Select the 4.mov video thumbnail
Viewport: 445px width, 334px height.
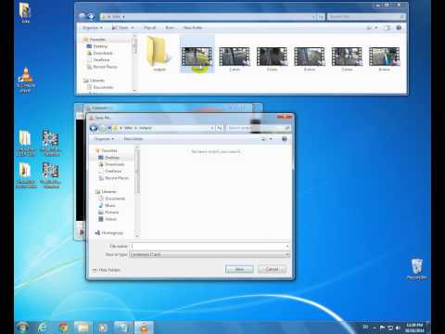click(310, 58)
